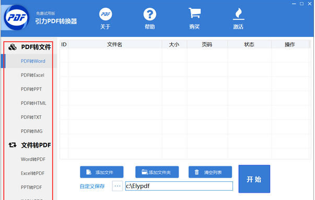The image size is (315, 200).
Task: Select PDF转TXT option
Action: point(31,117)
